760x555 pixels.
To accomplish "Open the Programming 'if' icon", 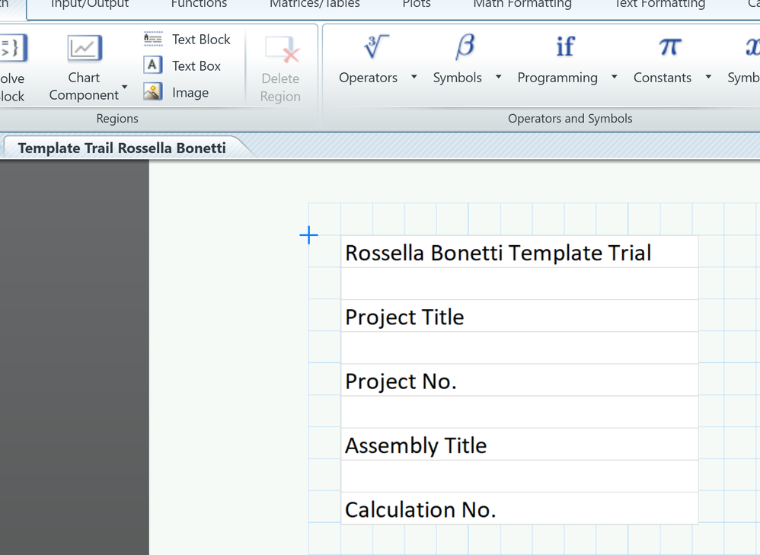I will (x=564, y=47).
